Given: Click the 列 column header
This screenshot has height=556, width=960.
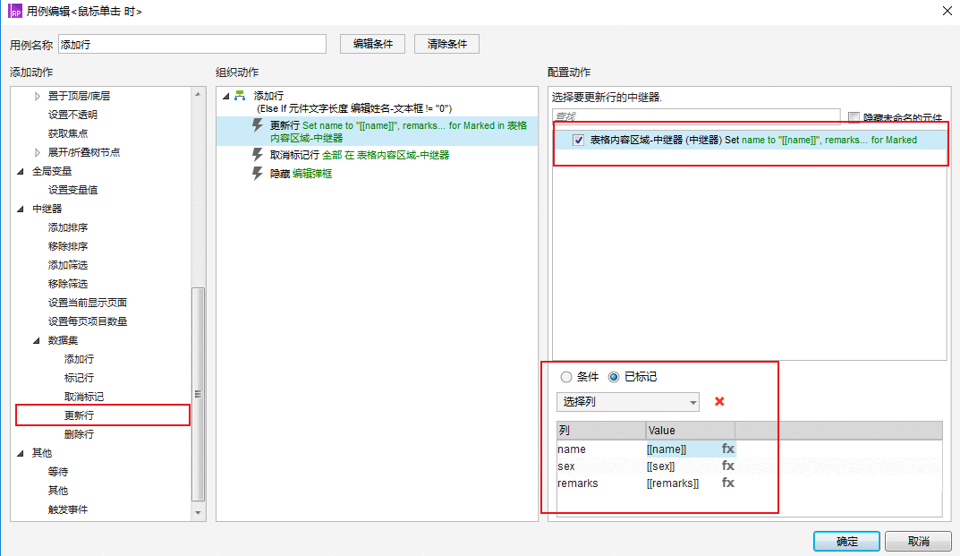Looking at the screenshot, I should pos(600,431).
